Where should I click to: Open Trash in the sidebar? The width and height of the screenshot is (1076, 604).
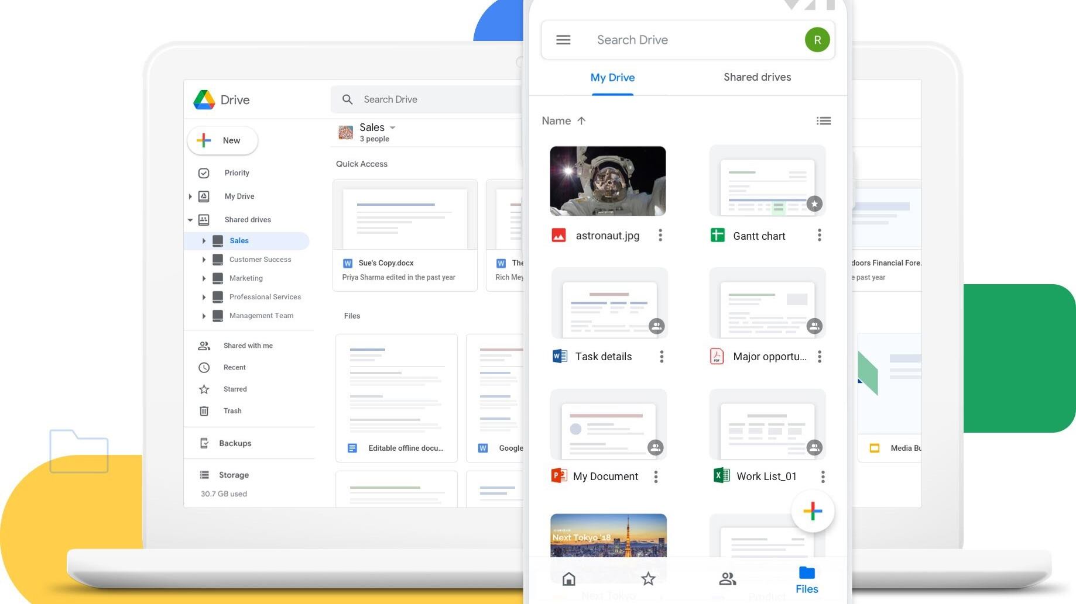coord(232,411)
